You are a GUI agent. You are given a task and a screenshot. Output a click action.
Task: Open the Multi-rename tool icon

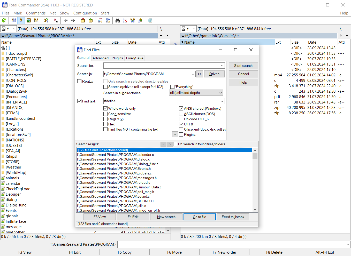click(x=125, y=21)
